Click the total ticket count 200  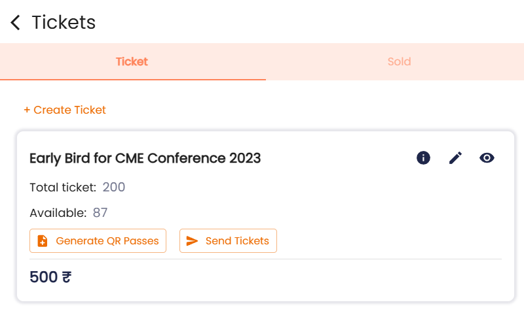(x=114, y=187)
